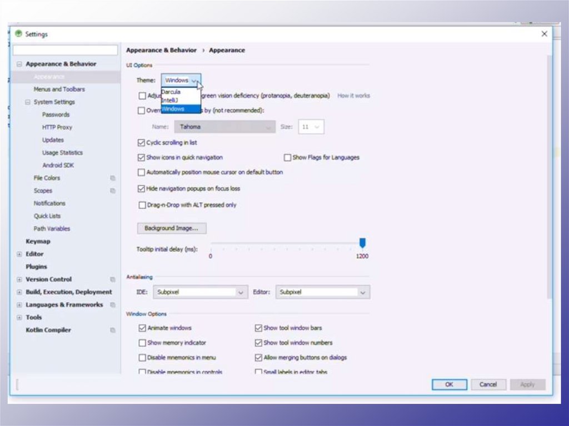569x426 pixels.
Task: Click the Tooltip initial delay slider handle
Action: click(x=362, y=243)
